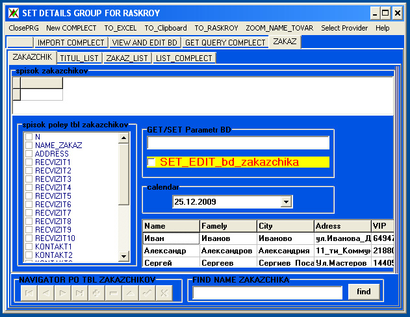Image resolution: width=410 pixels, height=317 pixels.
Task: Tick the RECVIZIT10 checkbox
Action: pos(29,238)
